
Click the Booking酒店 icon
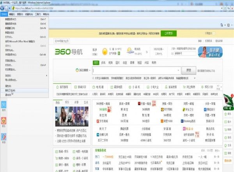tap(182, 121)
